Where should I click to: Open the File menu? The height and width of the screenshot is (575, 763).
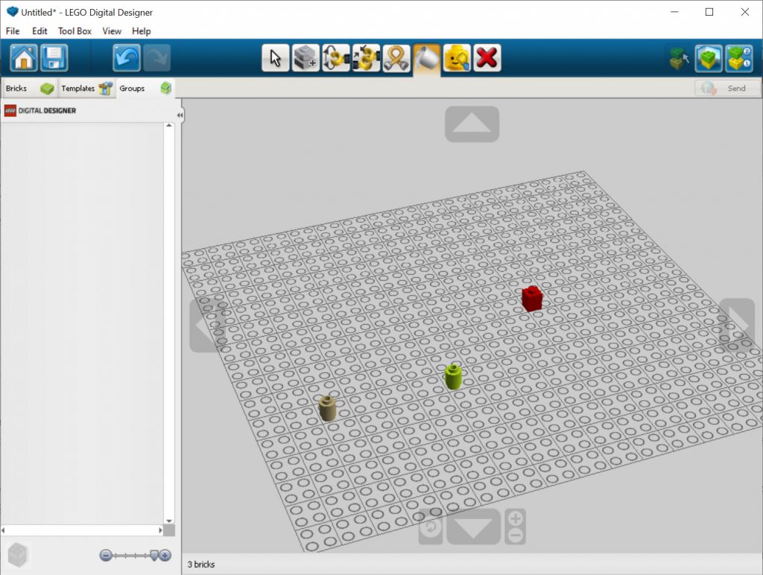click(x=13, y=31)
